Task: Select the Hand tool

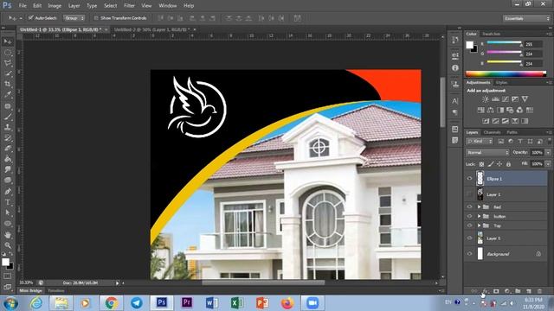Action: (8, 234)
